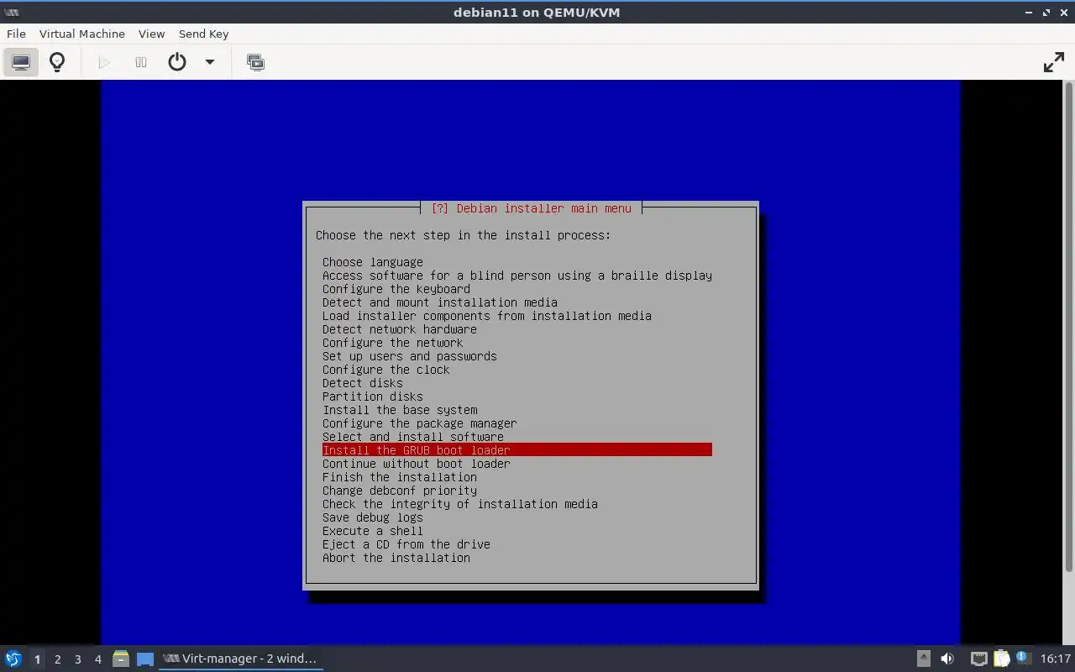Viewport: 1075px width, 672px height.
Task: Open the File menu
Action: [x=16, y=34]
